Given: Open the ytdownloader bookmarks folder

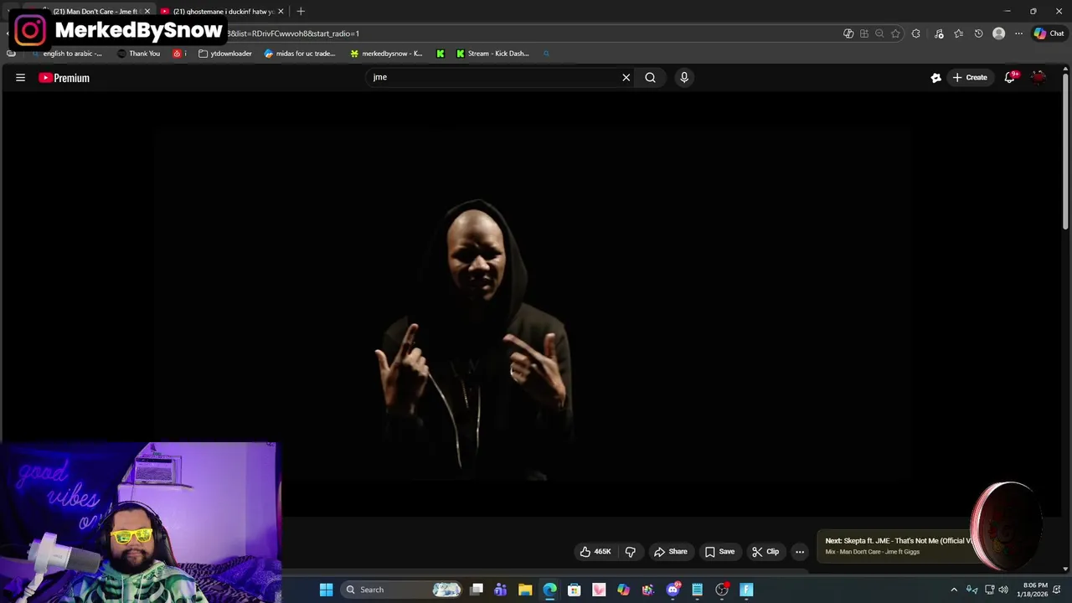Looking at the screenshot, I should coord(225,54).
